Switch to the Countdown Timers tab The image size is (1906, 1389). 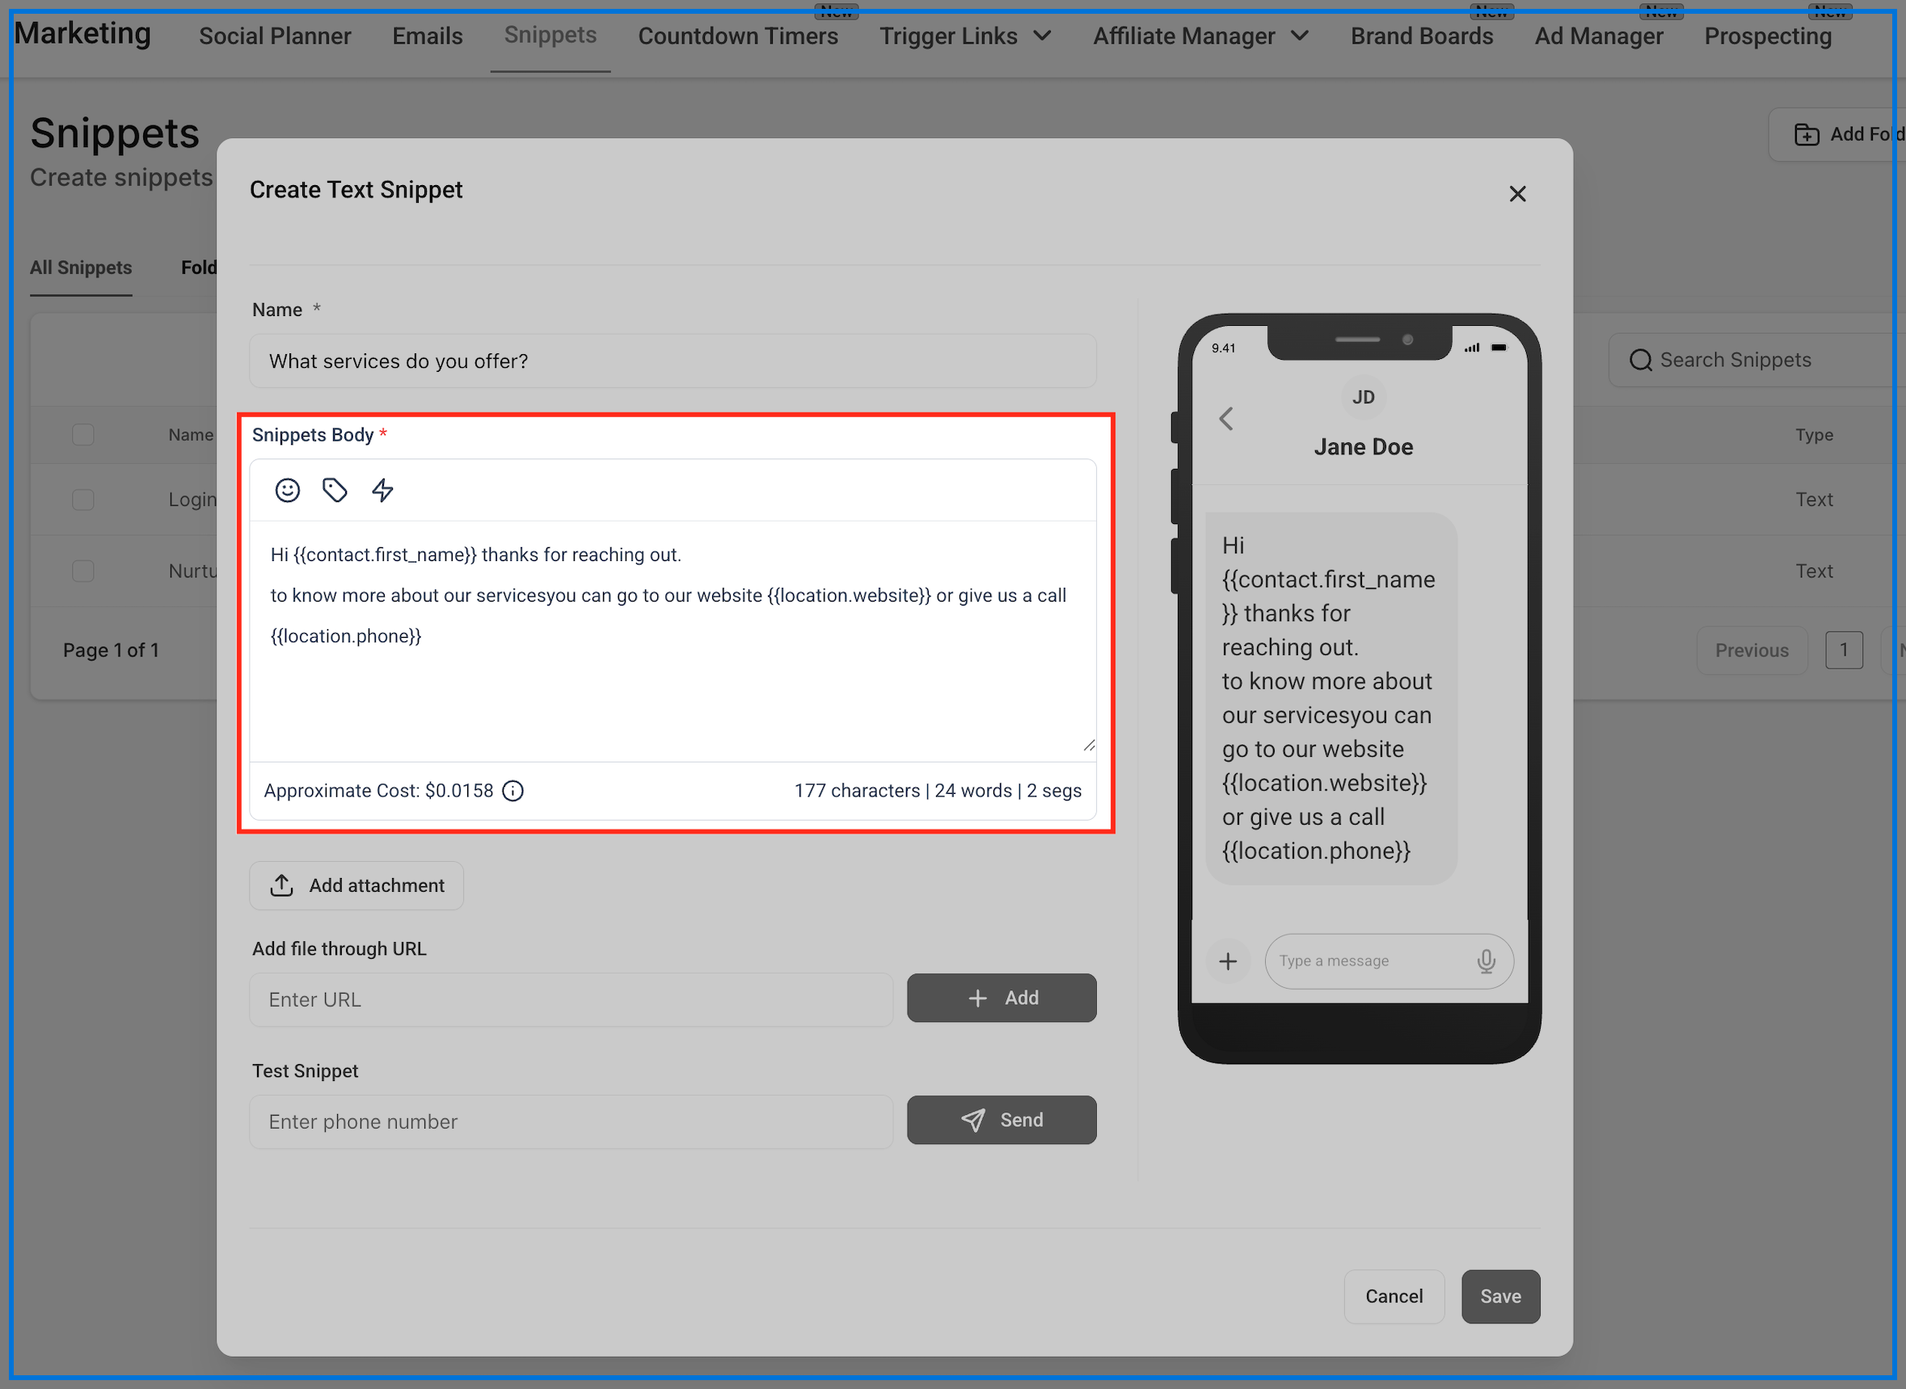738,36
